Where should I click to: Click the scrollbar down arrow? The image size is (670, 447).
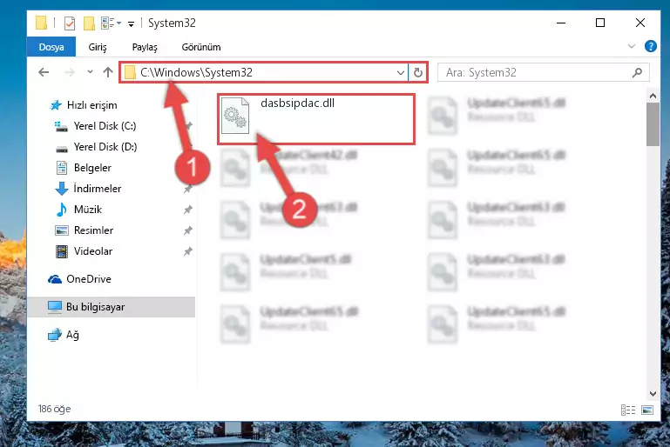coord(653,393)
